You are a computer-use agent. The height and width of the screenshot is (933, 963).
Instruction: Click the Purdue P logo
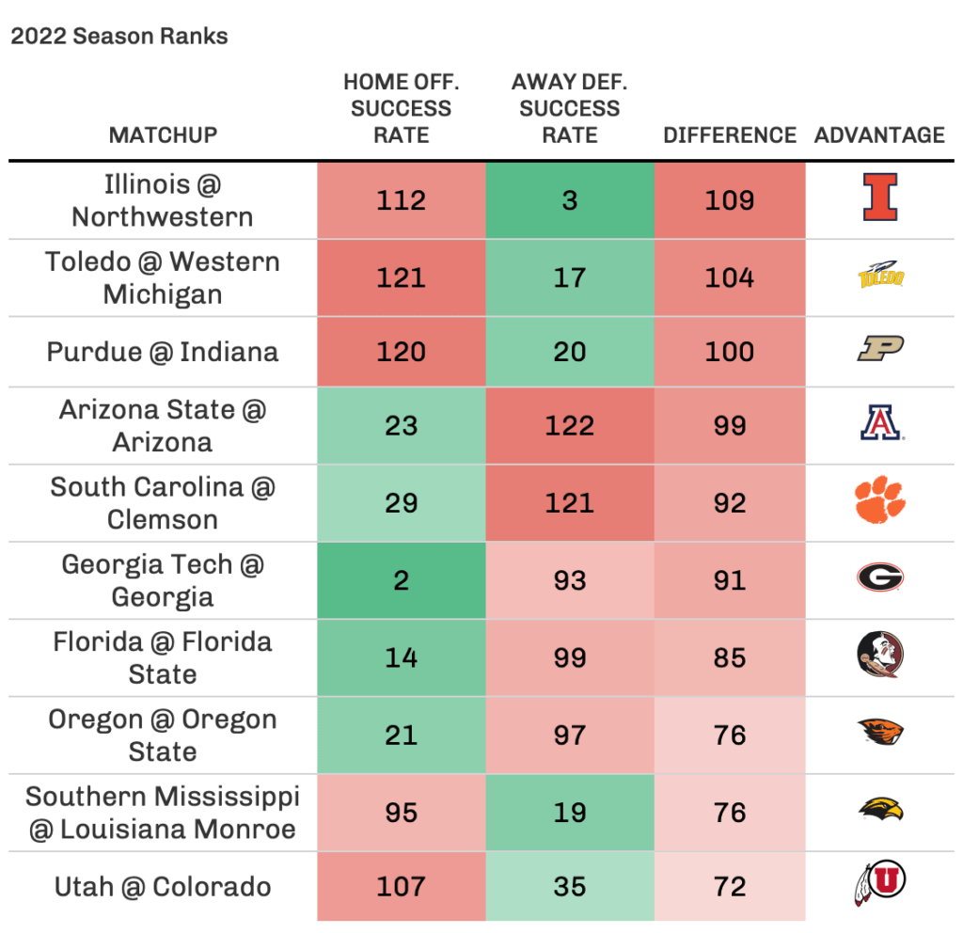879,351
